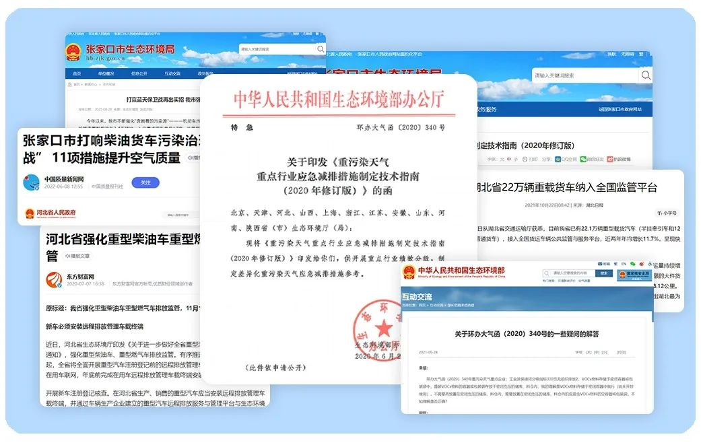The width and height of the screenshot is (701, 445).
Task: Click the red Weibo icon on the 生态环境部 header
Action: click(x=641, y=264)
